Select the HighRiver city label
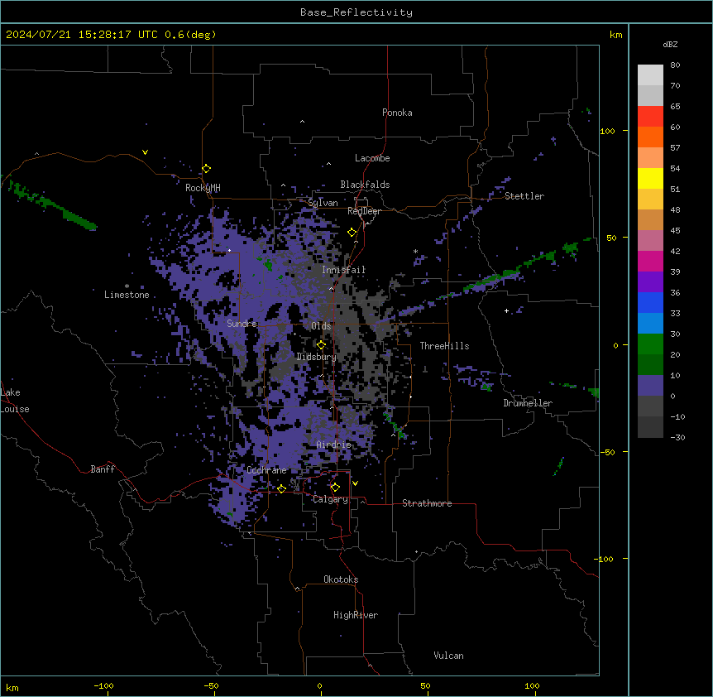The width and height of the screenshot is (713, 697). pyautogui.click(x=356, y=615)
